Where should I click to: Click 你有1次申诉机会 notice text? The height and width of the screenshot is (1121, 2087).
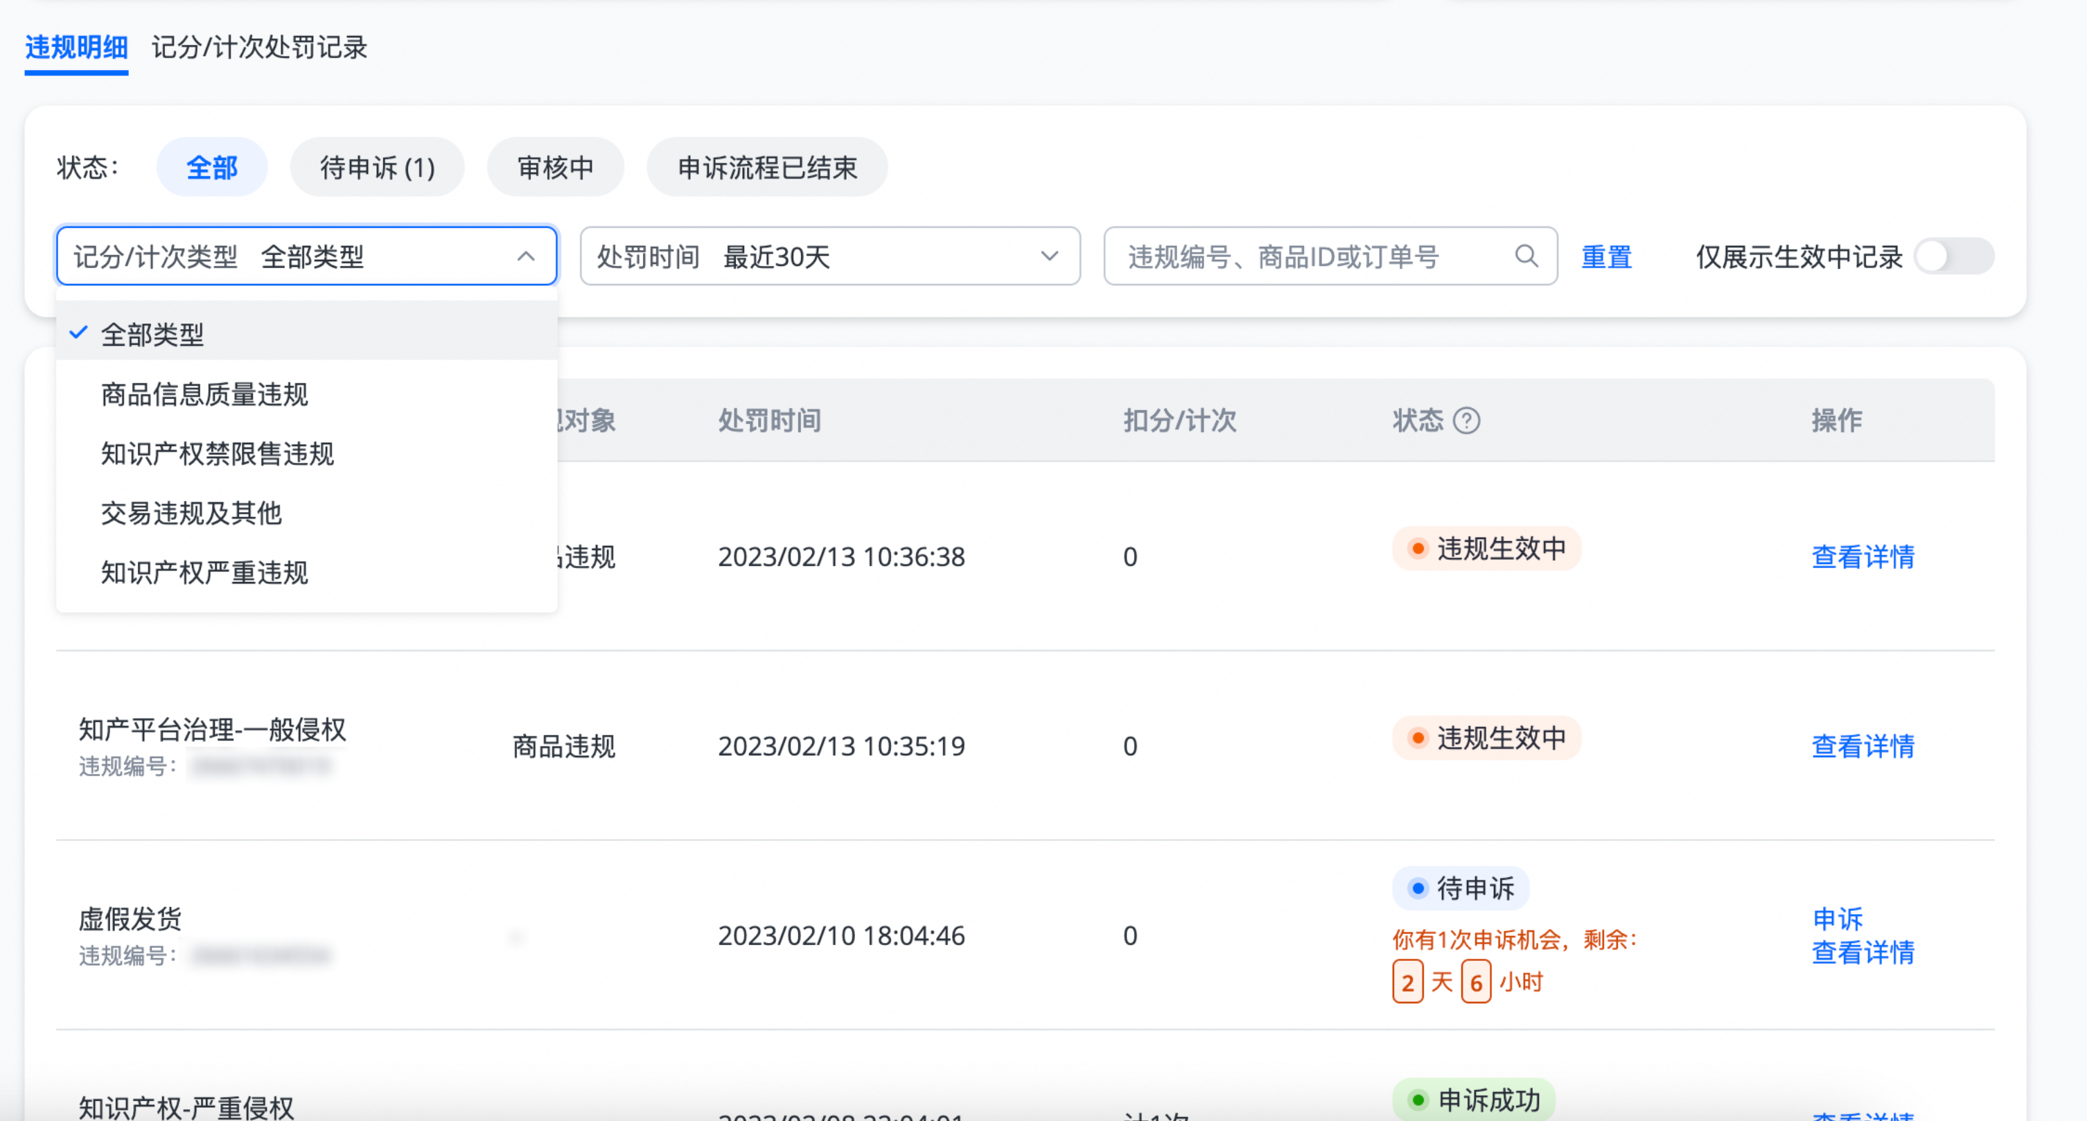(1515, 939)
